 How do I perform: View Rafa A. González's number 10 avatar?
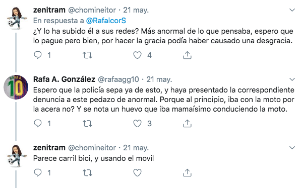(16, 87)
